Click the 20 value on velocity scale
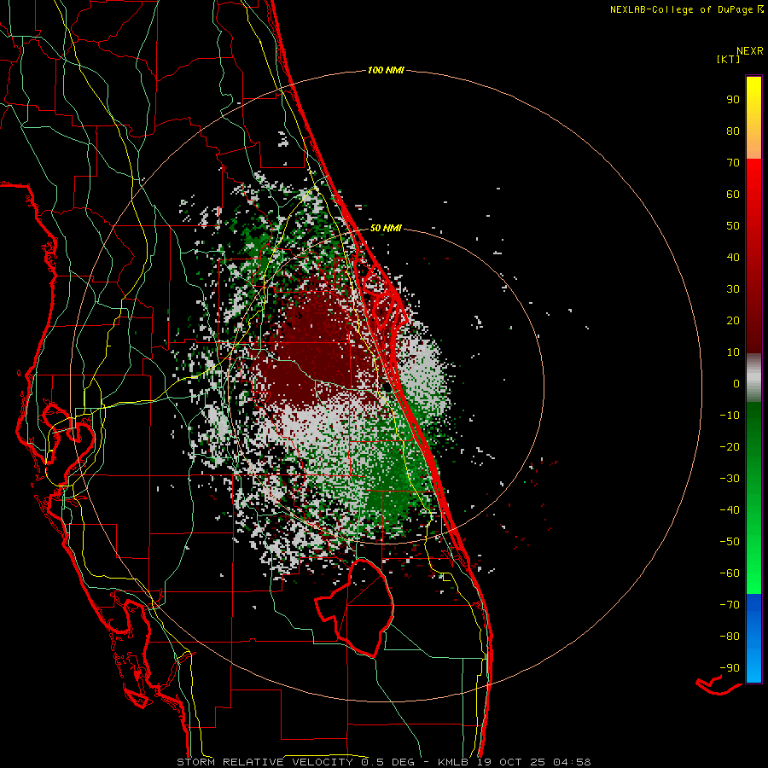This screenshot has width=768, height=768. (x=733, y=321)
